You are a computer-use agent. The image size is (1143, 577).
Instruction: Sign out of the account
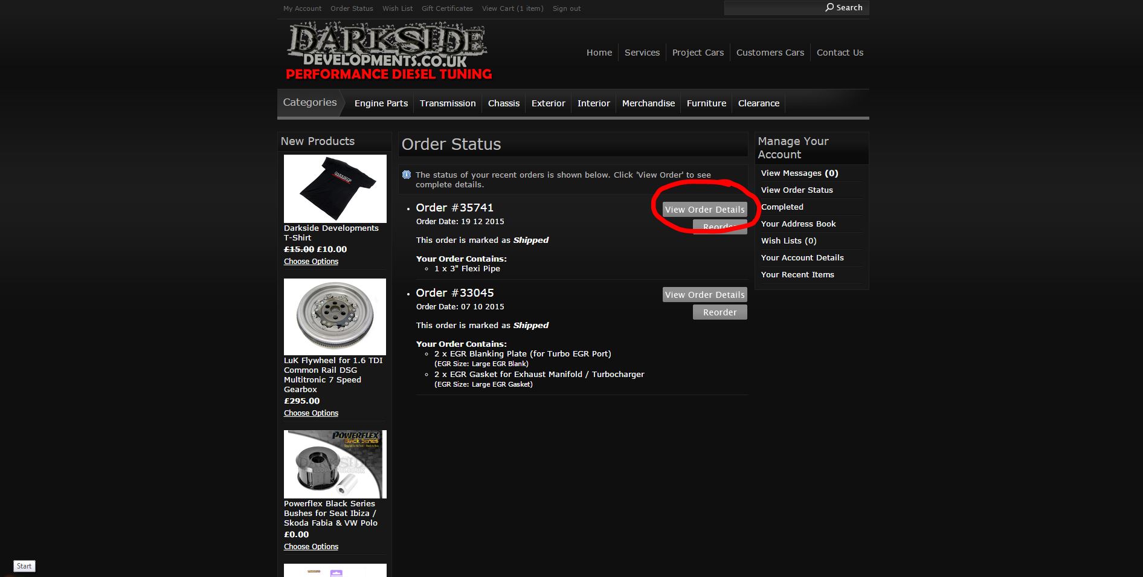click(565, 8)
